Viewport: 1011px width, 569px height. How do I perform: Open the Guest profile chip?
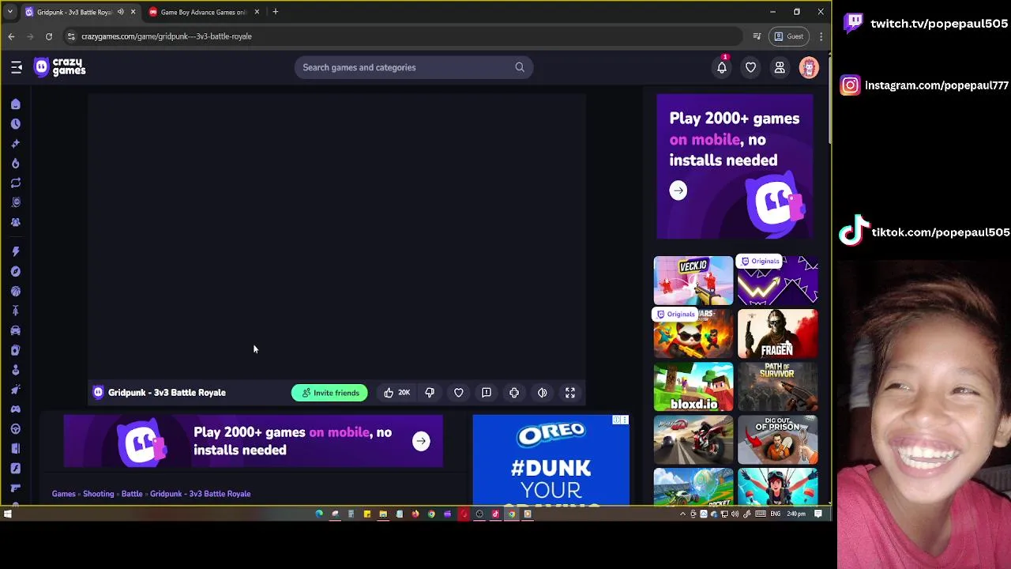(x=789, y=36)
